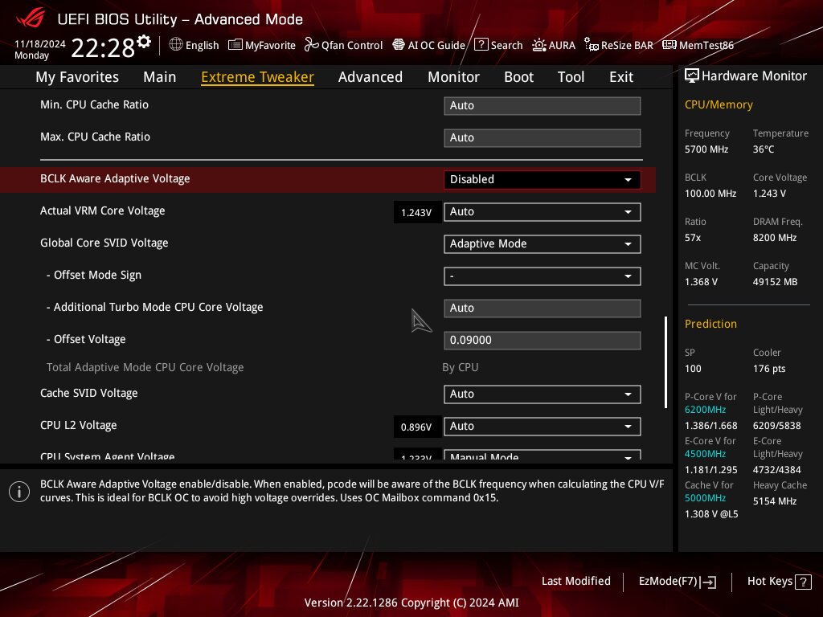823x617 pixels.
Task: Open the Monitor tab
Action: click(453, 77)
